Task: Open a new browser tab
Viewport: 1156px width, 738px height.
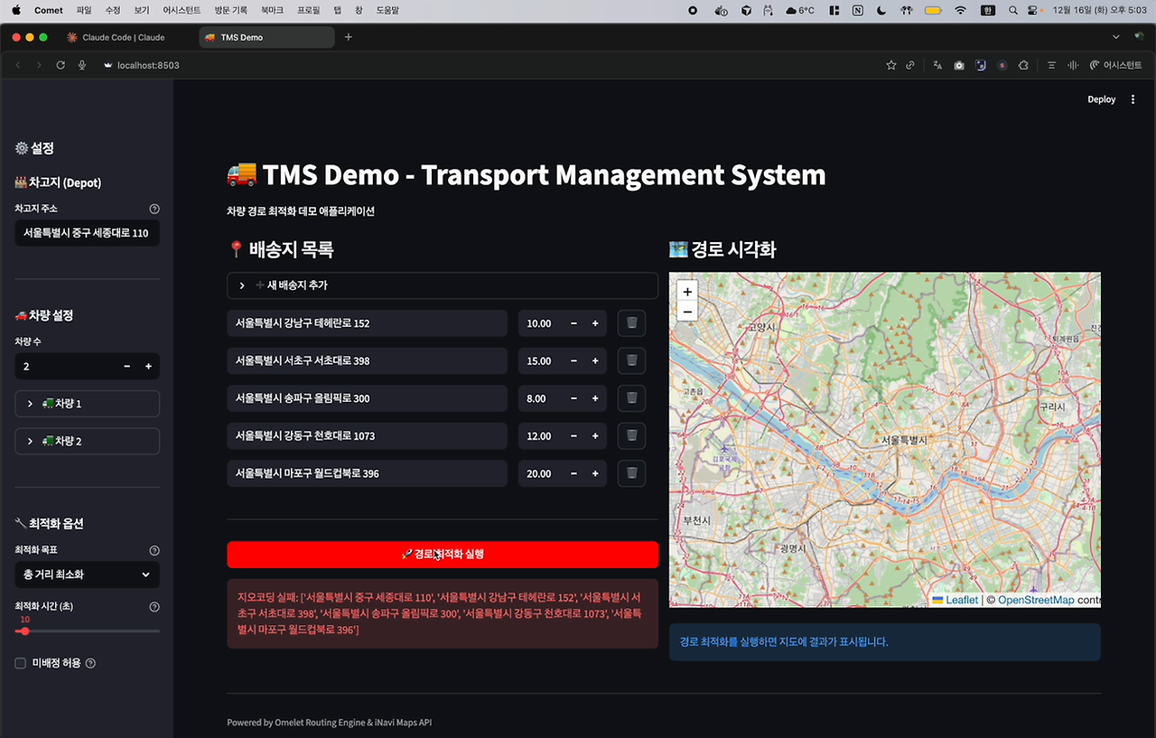Action: (x=349, y=37)
